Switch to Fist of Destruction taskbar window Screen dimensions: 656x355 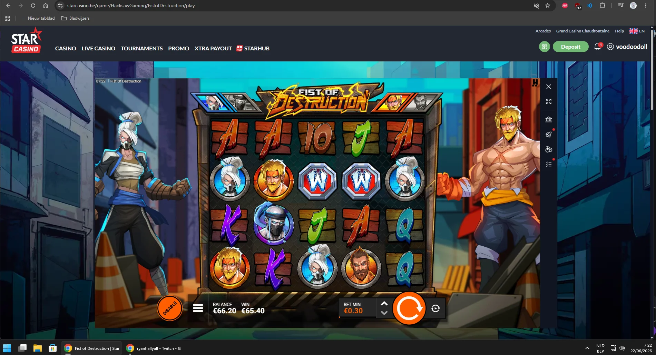click(92, 348)
